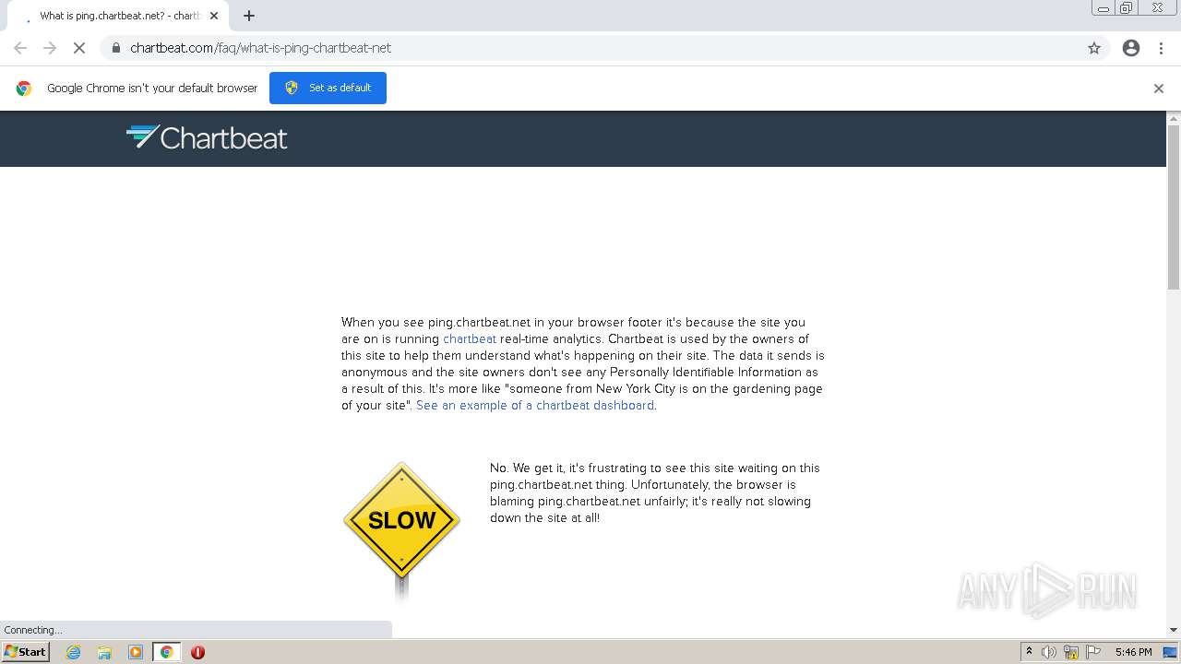1181x664 pixels.
Task: Minimize the Chrome window
Action: pos(1103,8)
